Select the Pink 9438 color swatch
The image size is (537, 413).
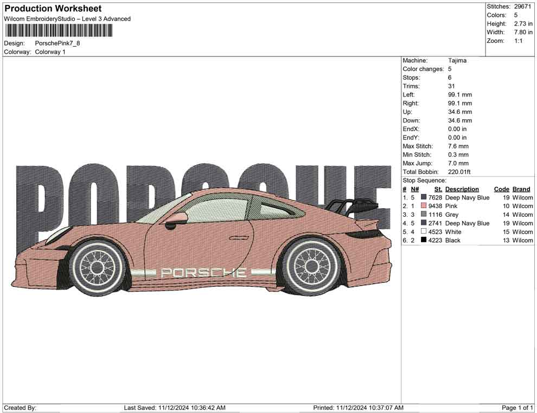(x=424, y=206)
